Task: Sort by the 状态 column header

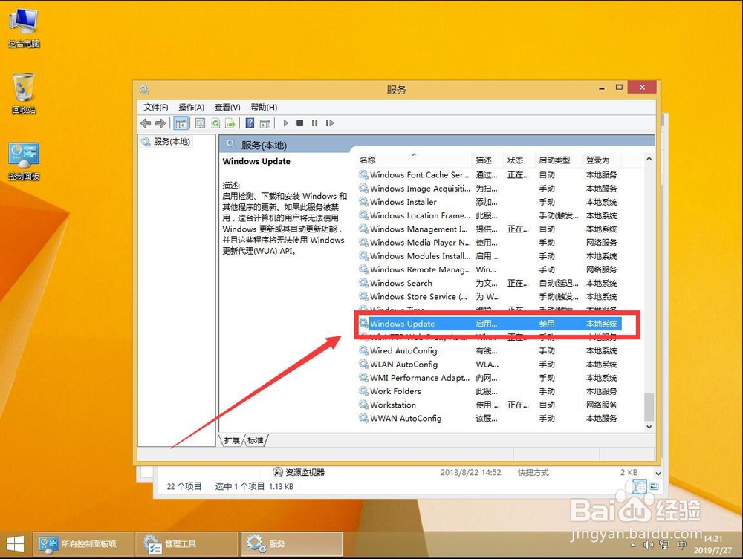Action: click(520, 160)
